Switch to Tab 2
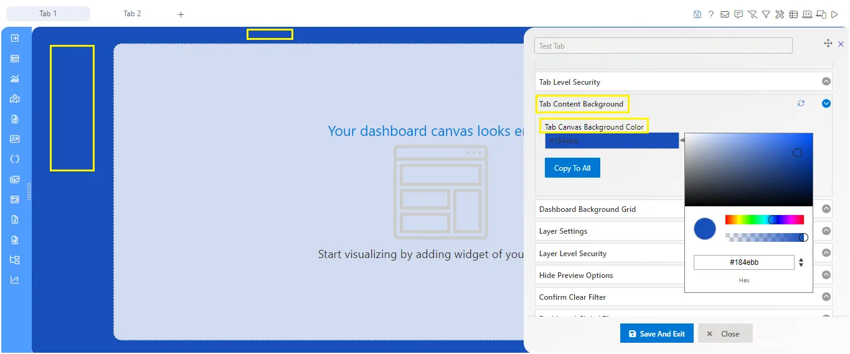This screenshot has width=850, height=354. pos(132,14)
